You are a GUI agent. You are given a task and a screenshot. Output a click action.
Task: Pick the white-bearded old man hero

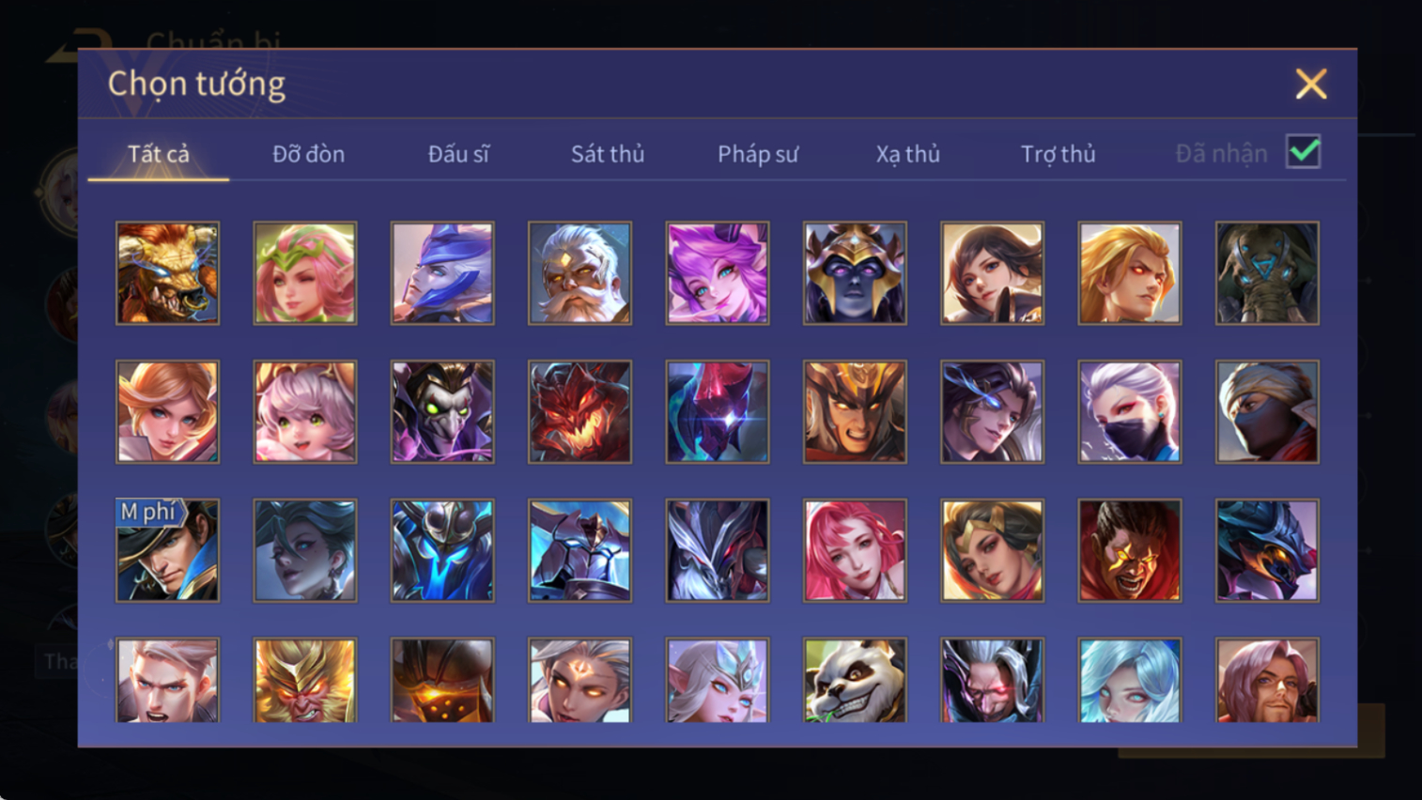pos(580,273)
